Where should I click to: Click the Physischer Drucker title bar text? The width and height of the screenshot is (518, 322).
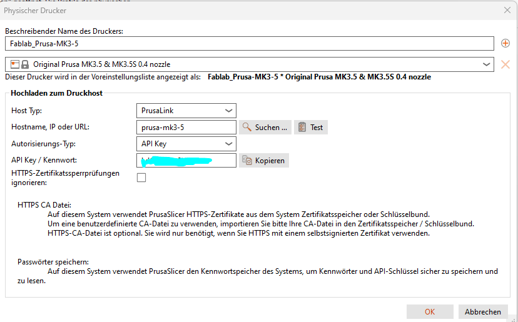pyautogui.click(x=35, y=11)
